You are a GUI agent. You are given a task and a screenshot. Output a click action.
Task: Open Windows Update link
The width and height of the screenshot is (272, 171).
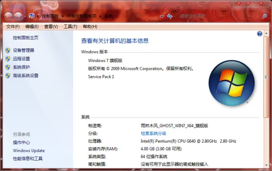click(29, 151)
